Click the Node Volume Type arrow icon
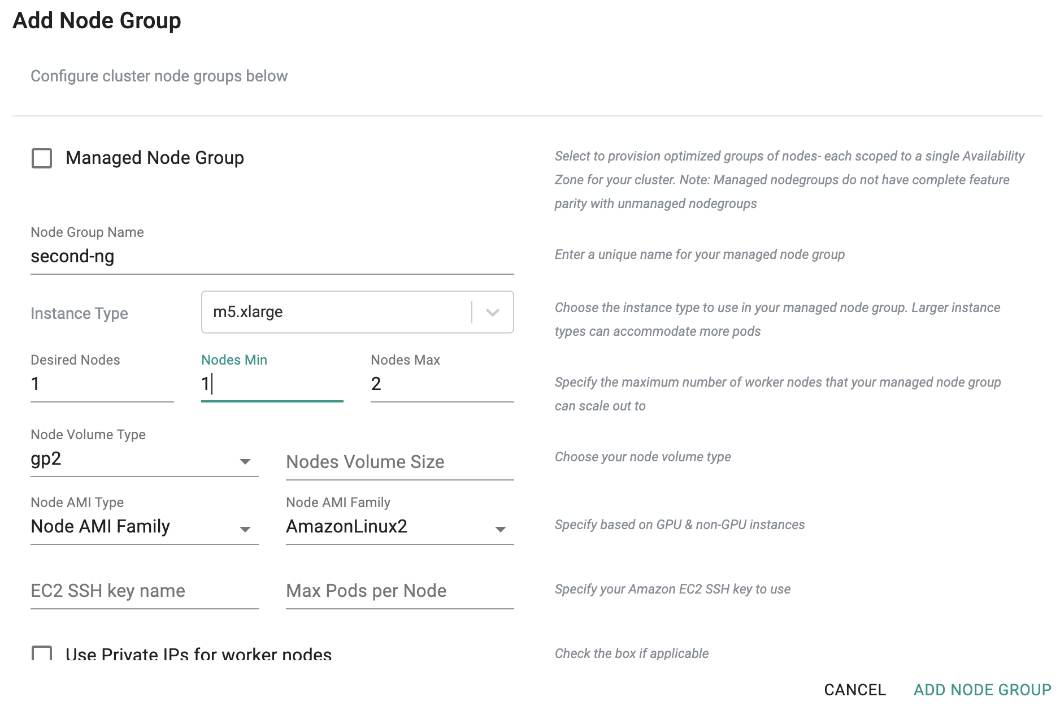1060x710 pixels. [x=245, y=461]
